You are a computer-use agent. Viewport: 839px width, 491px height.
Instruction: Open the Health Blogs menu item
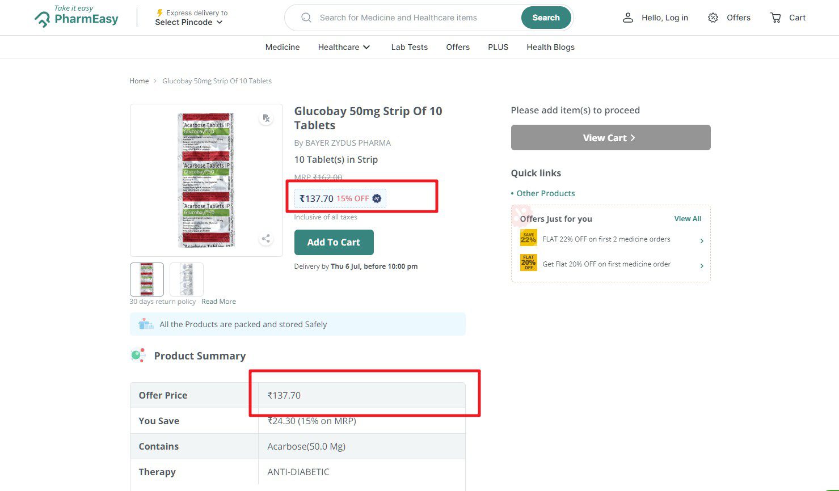click(550, 47)
